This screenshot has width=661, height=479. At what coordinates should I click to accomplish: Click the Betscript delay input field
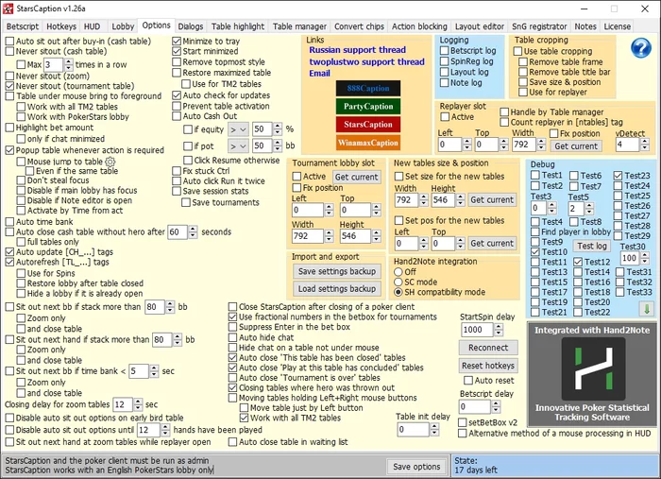pyautogui.click(x=475, y=407)
